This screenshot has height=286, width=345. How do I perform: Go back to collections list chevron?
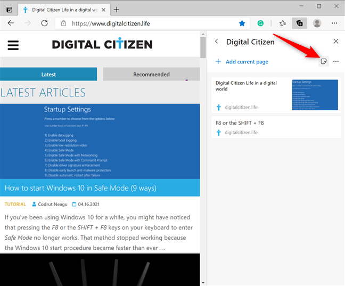tap(217, 42)
